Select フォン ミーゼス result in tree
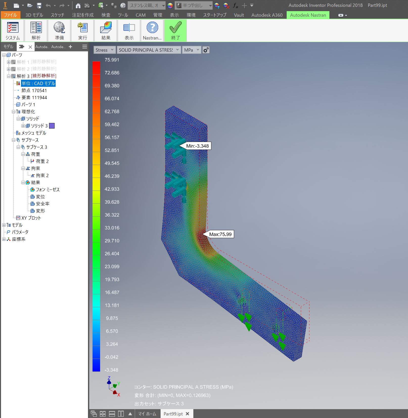 click(47, 190)
